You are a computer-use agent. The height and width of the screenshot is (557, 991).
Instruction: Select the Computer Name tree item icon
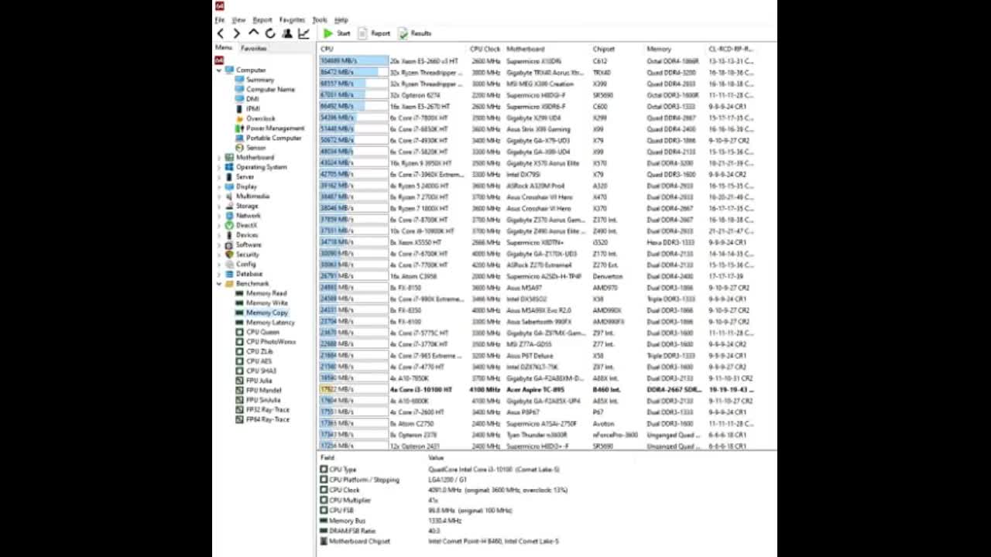click(x=239, y=90)
